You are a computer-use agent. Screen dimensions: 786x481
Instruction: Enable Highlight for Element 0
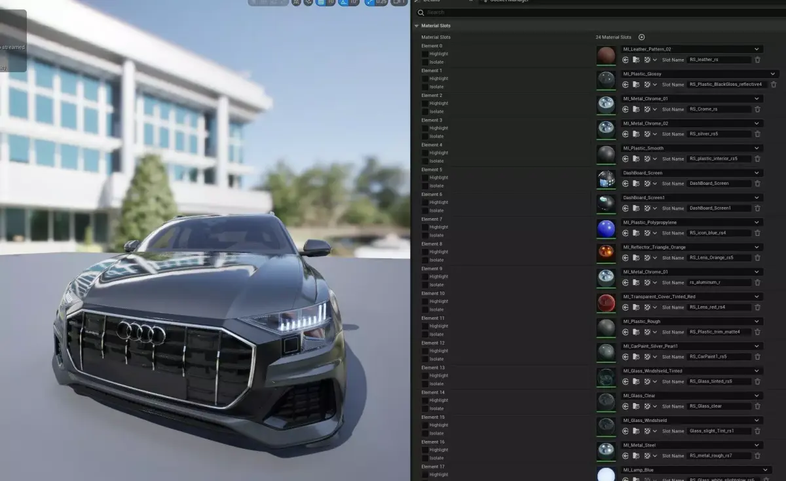(x=425, y=54)
